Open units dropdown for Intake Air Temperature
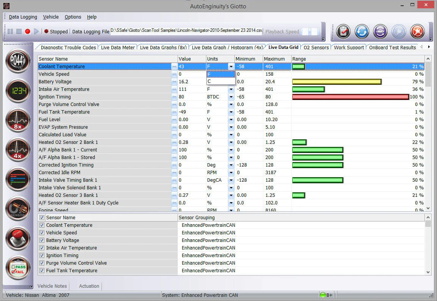 point(231,89)
